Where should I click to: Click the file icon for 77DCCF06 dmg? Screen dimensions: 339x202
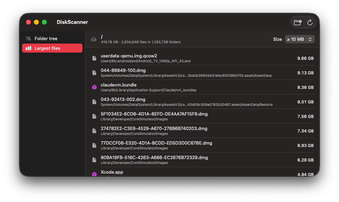click(x=94, y=145)
